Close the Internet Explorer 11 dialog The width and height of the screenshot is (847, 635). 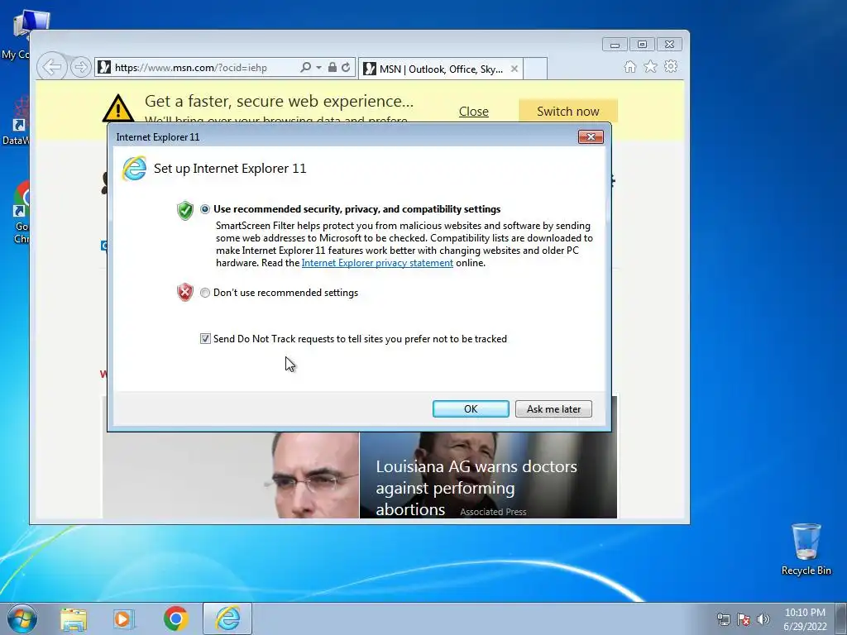(x=591, y=136)
